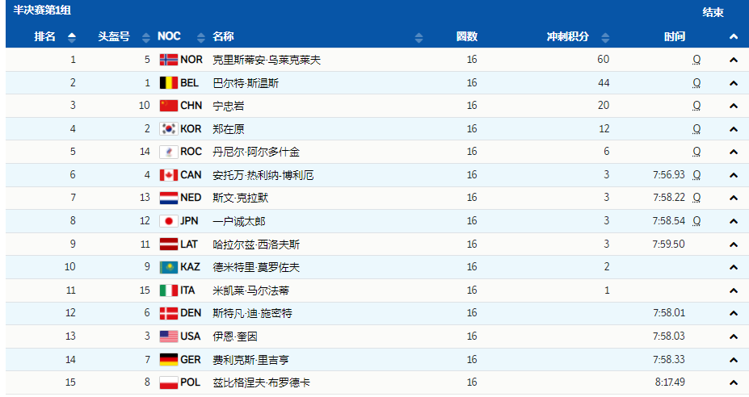Open athlete 克里斯蒂安·乌莱克莱夫 name link
This screenshot has height=397, width=749.
(x=267, y=60)
